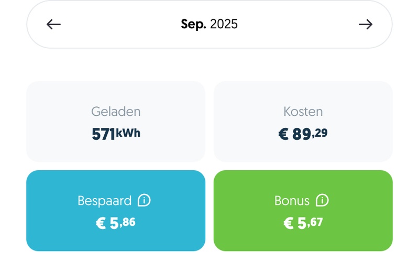The width and height of the screenshot is (419, 273).
Task: Click the Sep. 2025 month label
Action: pyautogui.click(x=209, y=24)
